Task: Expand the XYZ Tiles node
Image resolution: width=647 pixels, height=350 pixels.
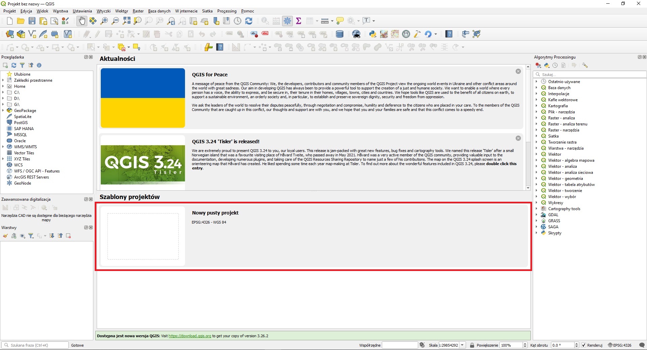Action: (3, 159)
